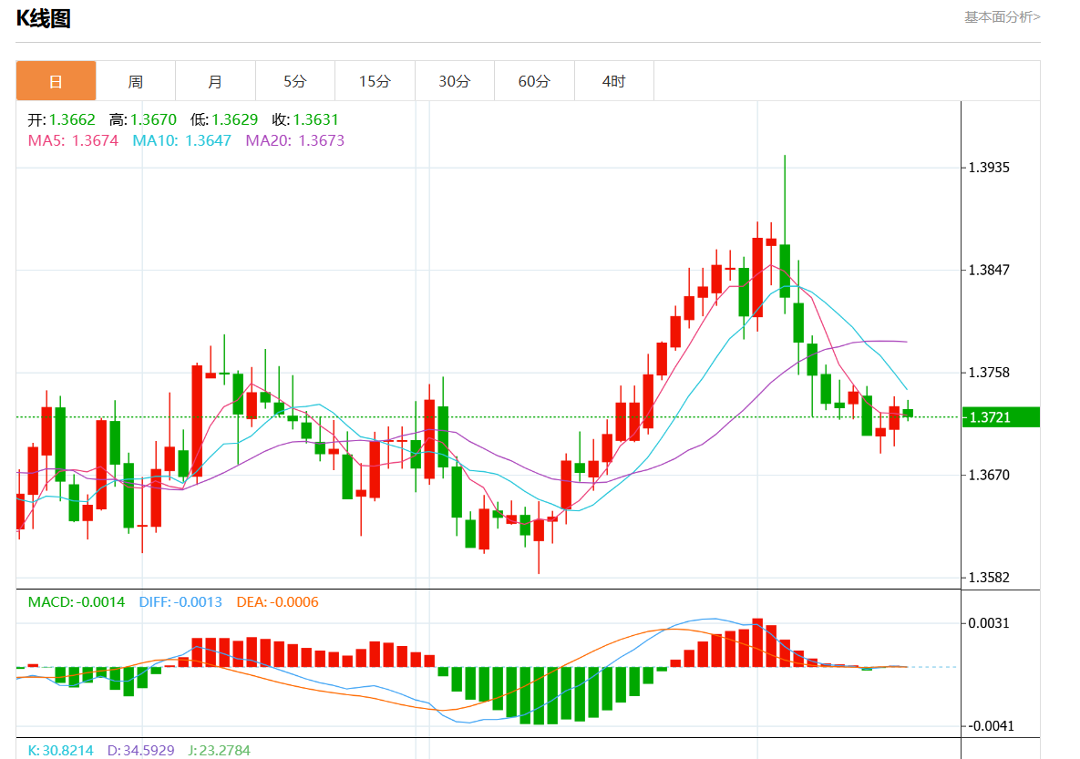Click the 低: 1.3629 low value

[224, 120]
